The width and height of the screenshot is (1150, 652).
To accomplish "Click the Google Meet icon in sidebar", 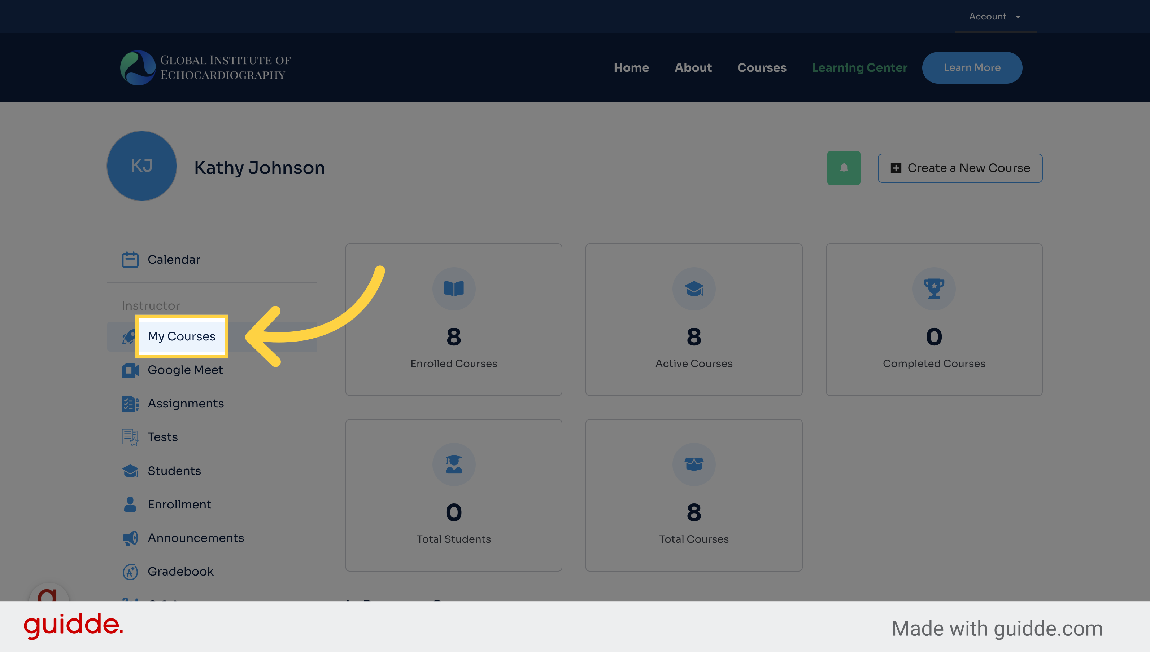I will [x=130, y=369].
